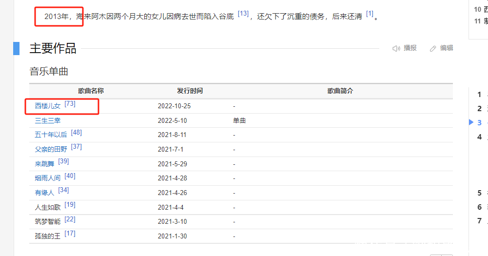Jump to catalog item 10 in the sidebar

point(479,9)
